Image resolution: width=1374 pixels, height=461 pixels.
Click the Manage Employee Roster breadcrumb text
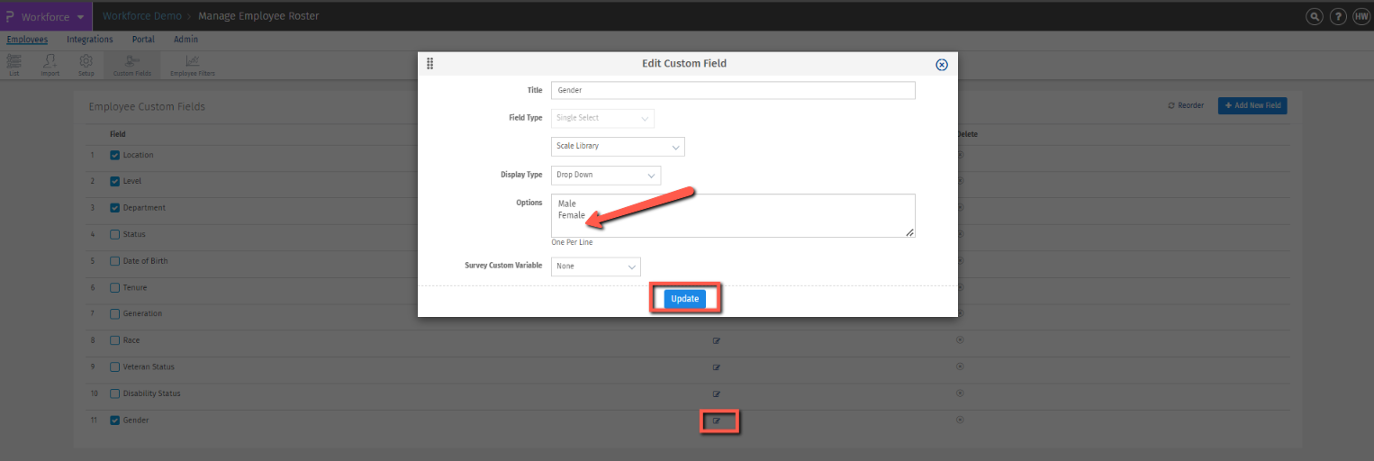click(x=258, y=16)
